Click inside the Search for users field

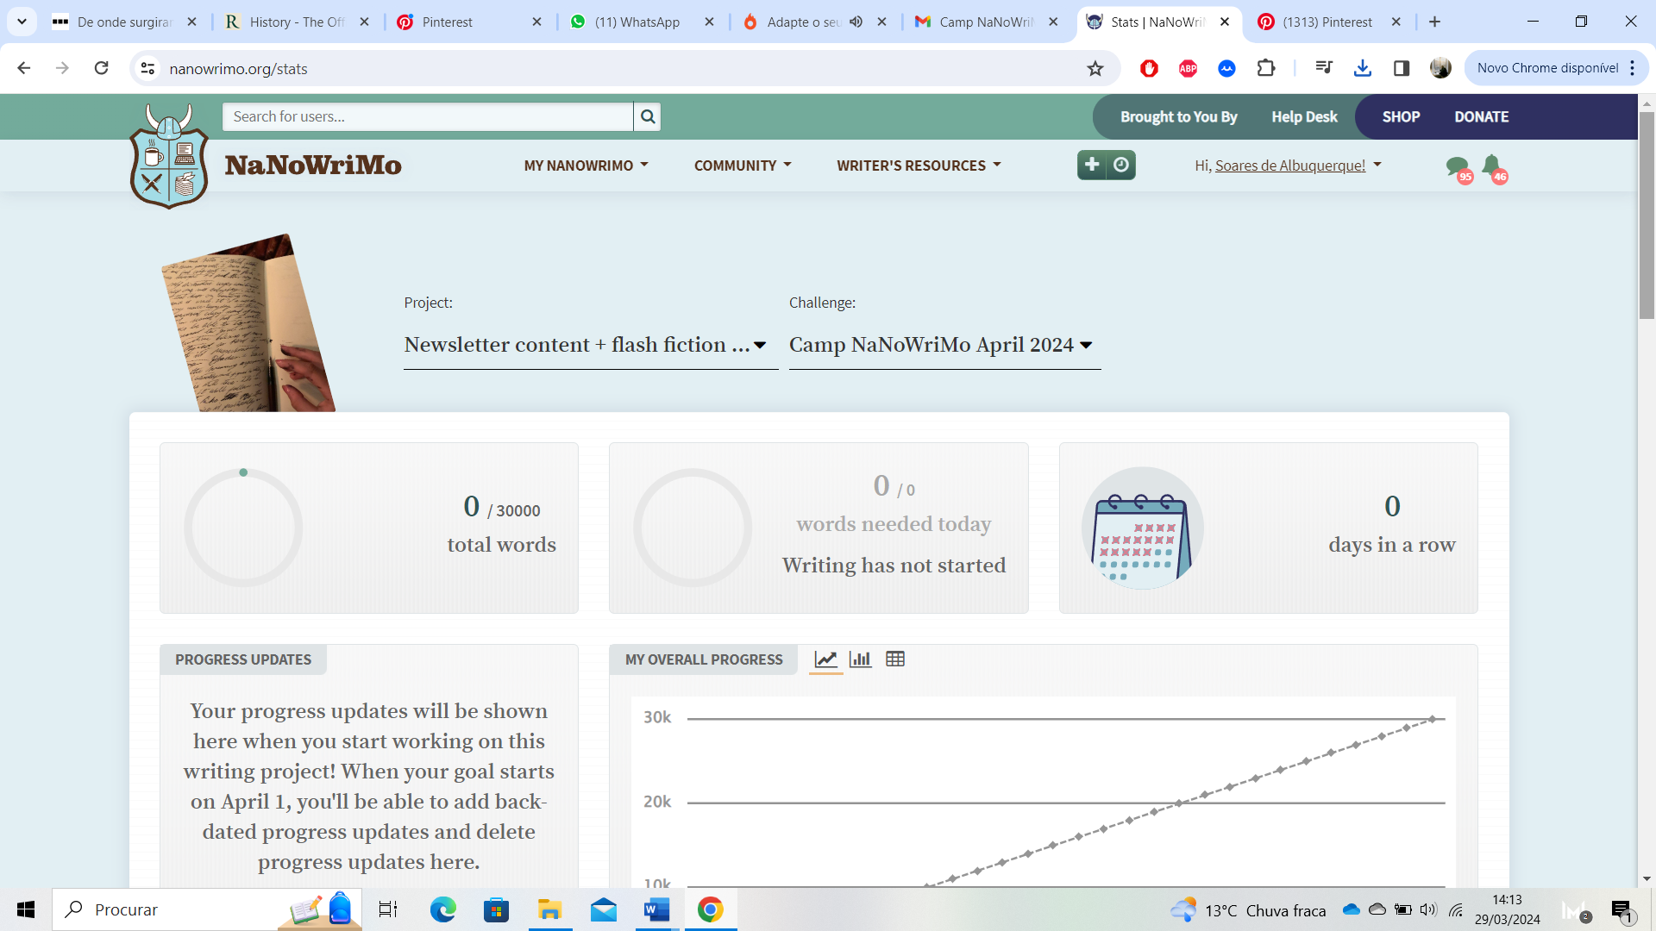tap(428, 116)
